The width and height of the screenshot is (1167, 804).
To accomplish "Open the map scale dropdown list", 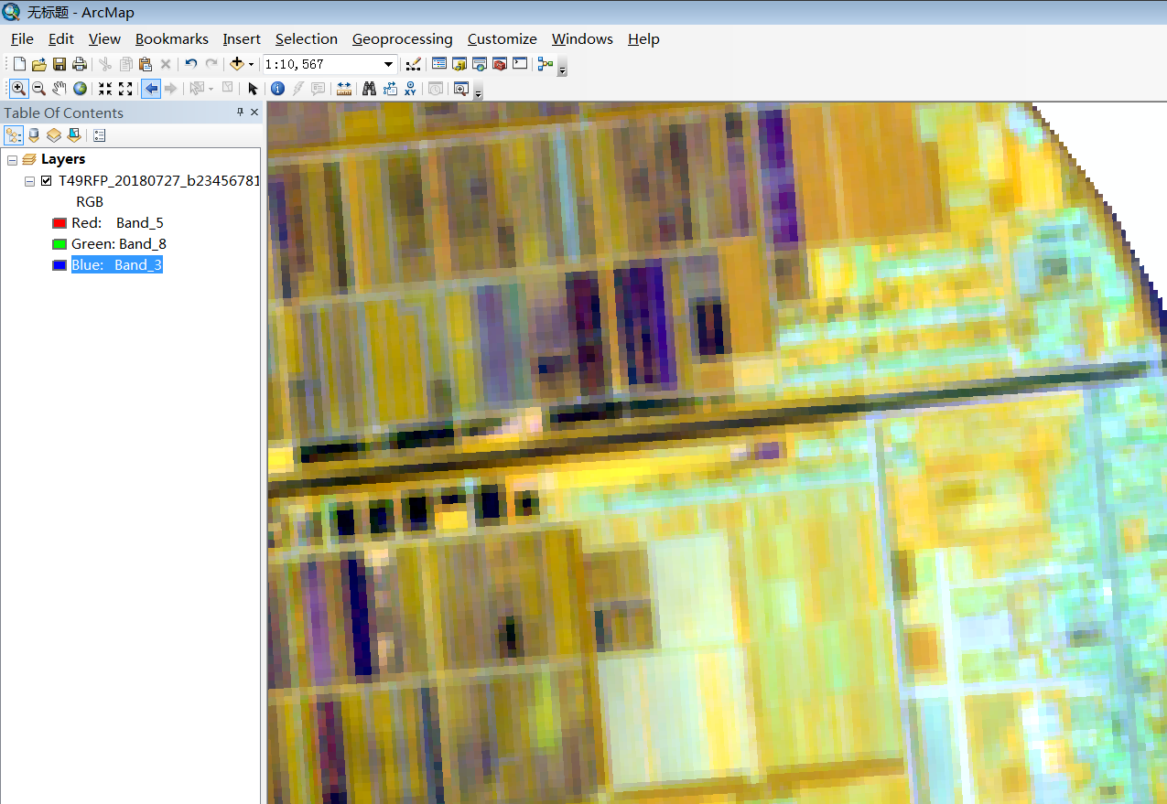I will click(387, 64).
